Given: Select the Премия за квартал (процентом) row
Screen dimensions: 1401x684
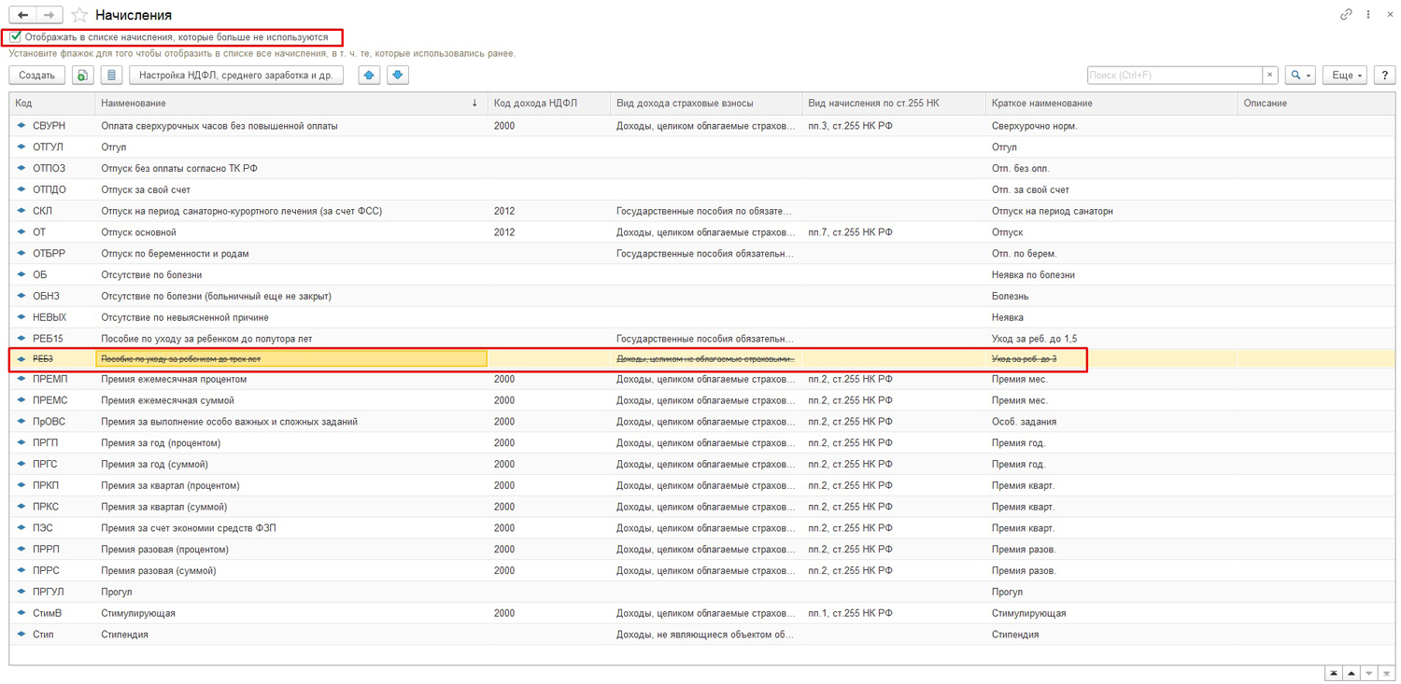Looking at the screenshot, I should 702,485.
